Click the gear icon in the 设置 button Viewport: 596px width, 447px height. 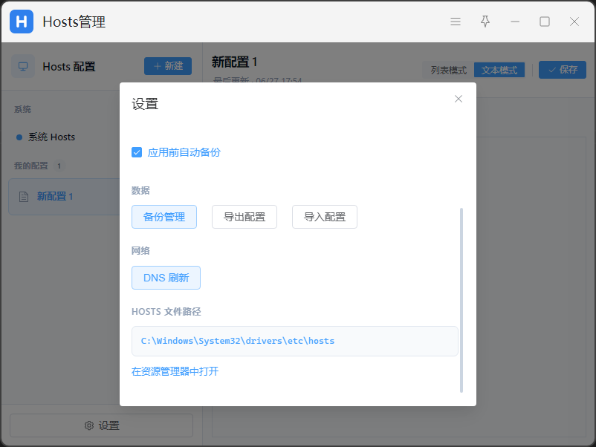(x=89, y=425)
